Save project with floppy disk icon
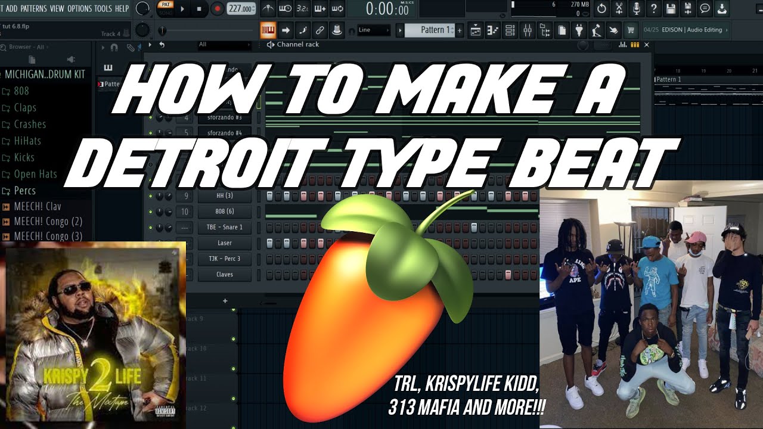 pos(671,8)
